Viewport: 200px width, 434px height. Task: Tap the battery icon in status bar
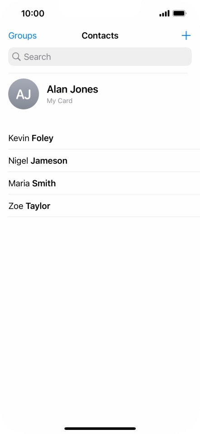click(x=179, y=13)
